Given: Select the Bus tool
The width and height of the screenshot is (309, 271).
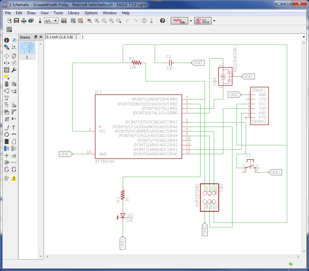Looking at the screenshot, I should click(x=7, y=148).
